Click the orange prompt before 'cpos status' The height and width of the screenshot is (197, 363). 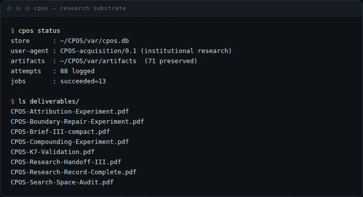13,31
